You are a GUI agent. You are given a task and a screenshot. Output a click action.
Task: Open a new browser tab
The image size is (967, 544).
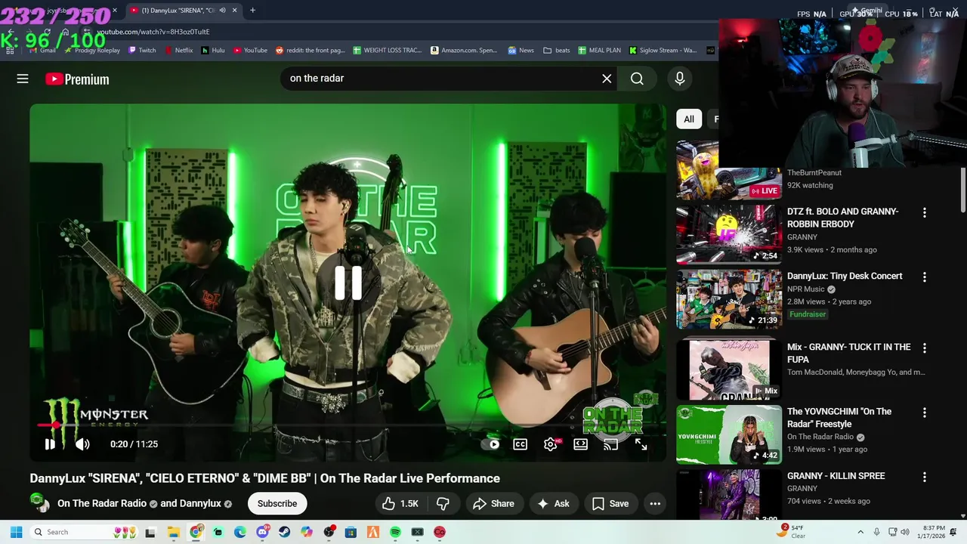[252, 11]
